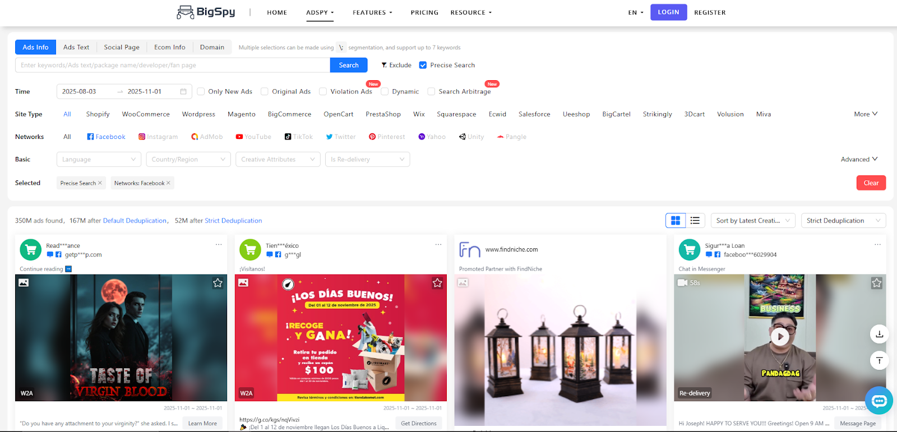Select the Facebook network filter
The height and width of the screenshot is (432, 897).
(x=106, y=137)
